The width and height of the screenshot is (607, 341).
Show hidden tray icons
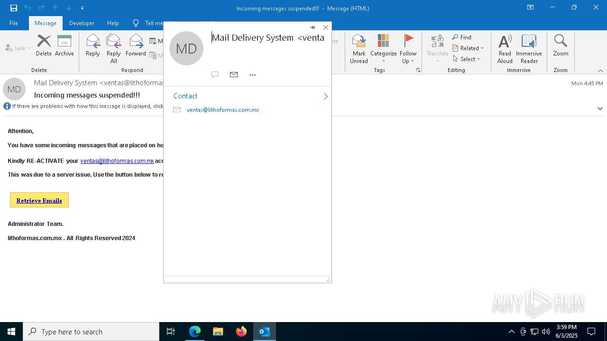(x=511, y=332)
